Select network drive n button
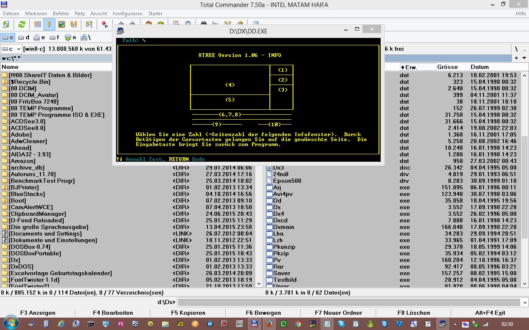Image resolution: width=529 pixels, height=330 pixels. tap(71, 38)
